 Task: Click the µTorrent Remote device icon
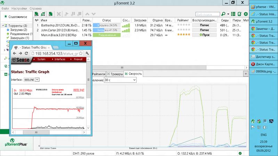[x=239, y=14]
